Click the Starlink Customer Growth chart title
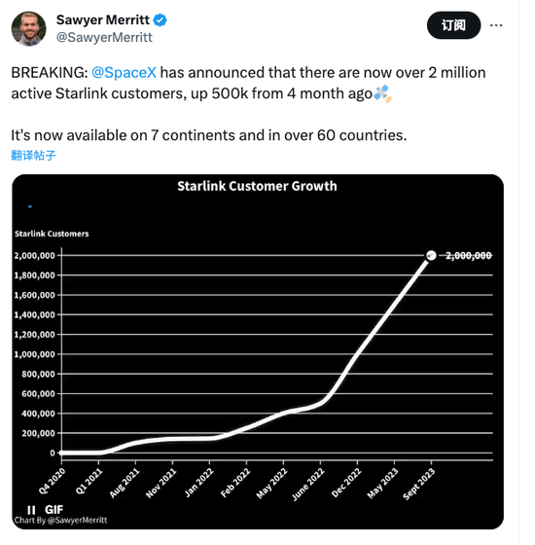Screen dimensions: 535x545 coord(257,186)
